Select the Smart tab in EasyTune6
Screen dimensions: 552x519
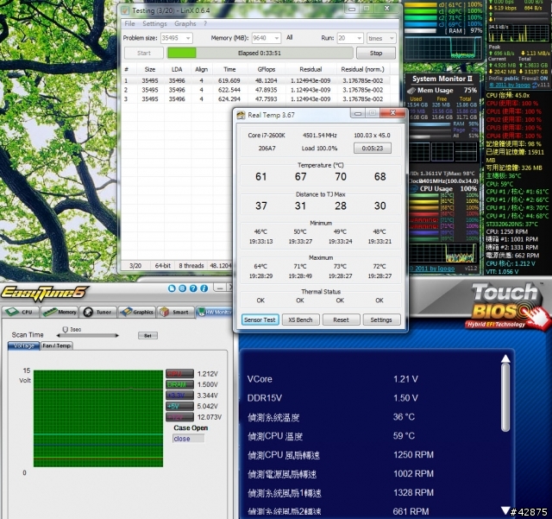[x=175, y=312]
